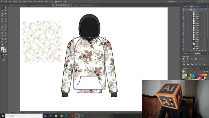Close the active document tab

tap(71, 5)
